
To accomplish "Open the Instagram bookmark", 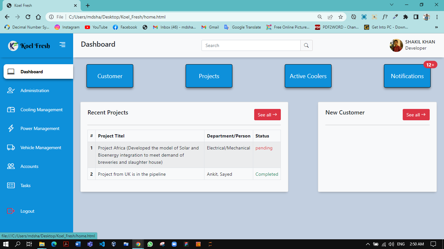I will [67, 27].
